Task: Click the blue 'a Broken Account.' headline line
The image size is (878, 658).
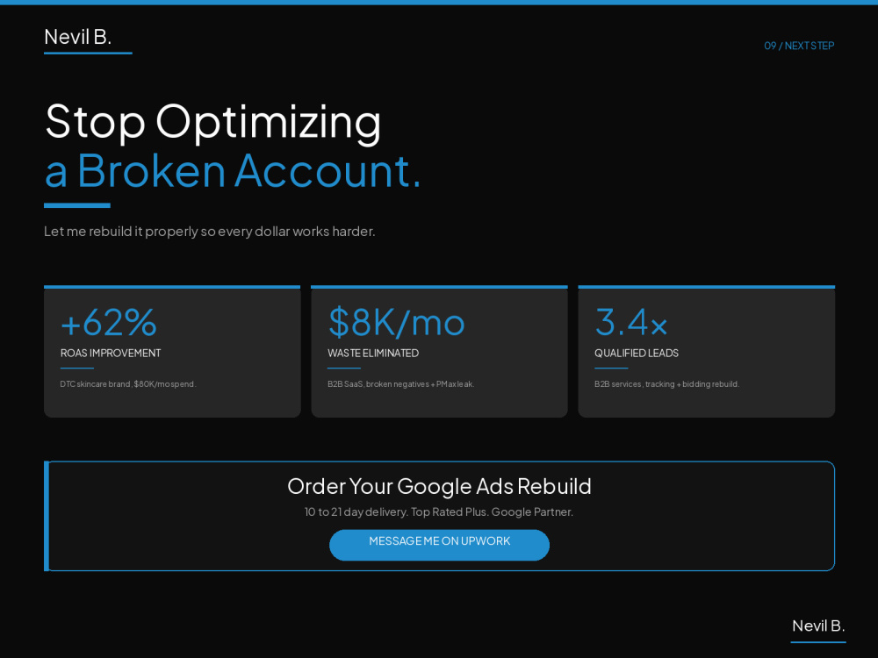Action: (x=233, y=170)
